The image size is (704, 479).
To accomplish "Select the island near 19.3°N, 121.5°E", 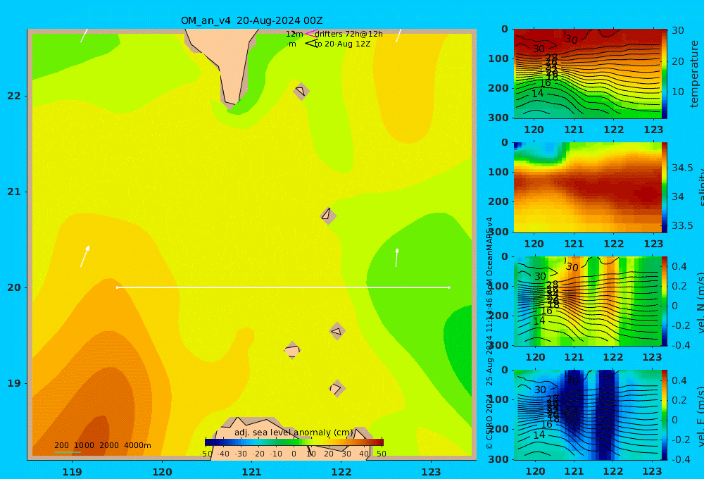I will 292,350.
